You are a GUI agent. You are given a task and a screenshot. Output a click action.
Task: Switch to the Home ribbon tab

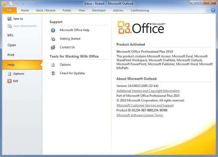[25, 10]
